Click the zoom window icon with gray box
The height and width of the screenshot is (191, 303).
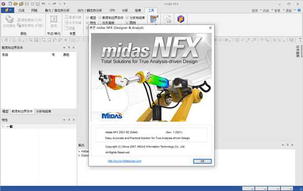[x=36, y=40]
